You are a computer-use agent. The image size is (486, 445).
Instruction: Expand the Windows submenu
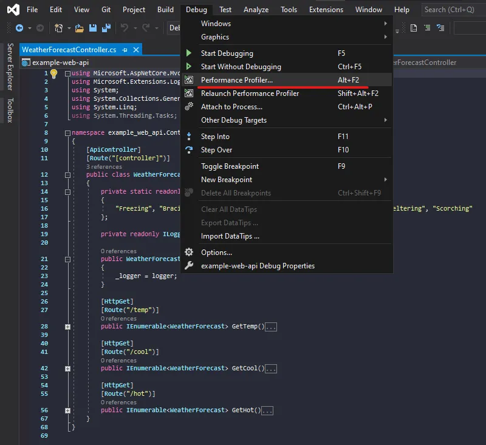pyautogui.click(x=286, y=24)
